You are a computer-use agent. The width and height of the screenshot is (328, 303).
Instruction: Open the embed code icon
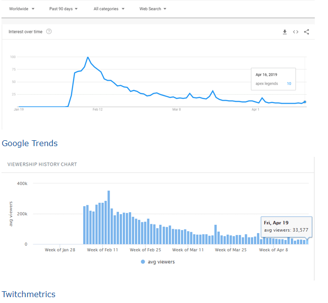pyautogui.click(x=296, y=32)
